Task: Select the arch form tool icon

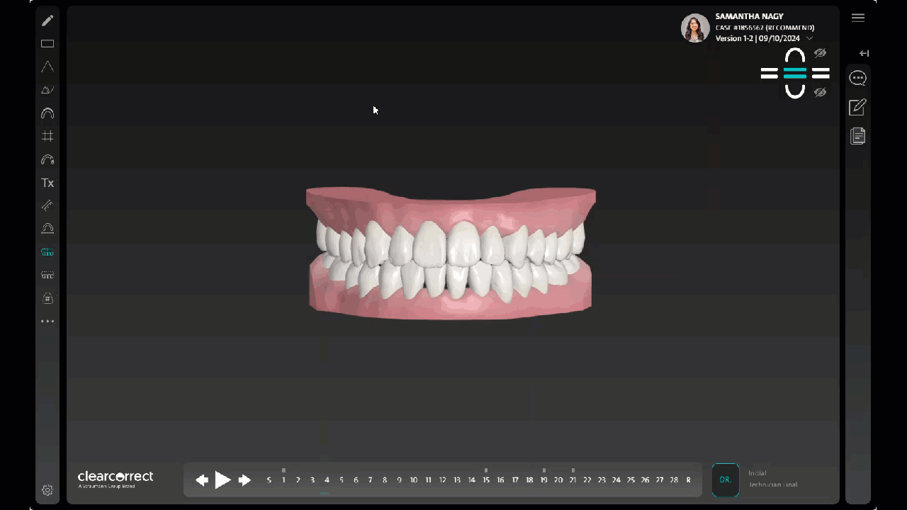Action: [x=47, y=113]
